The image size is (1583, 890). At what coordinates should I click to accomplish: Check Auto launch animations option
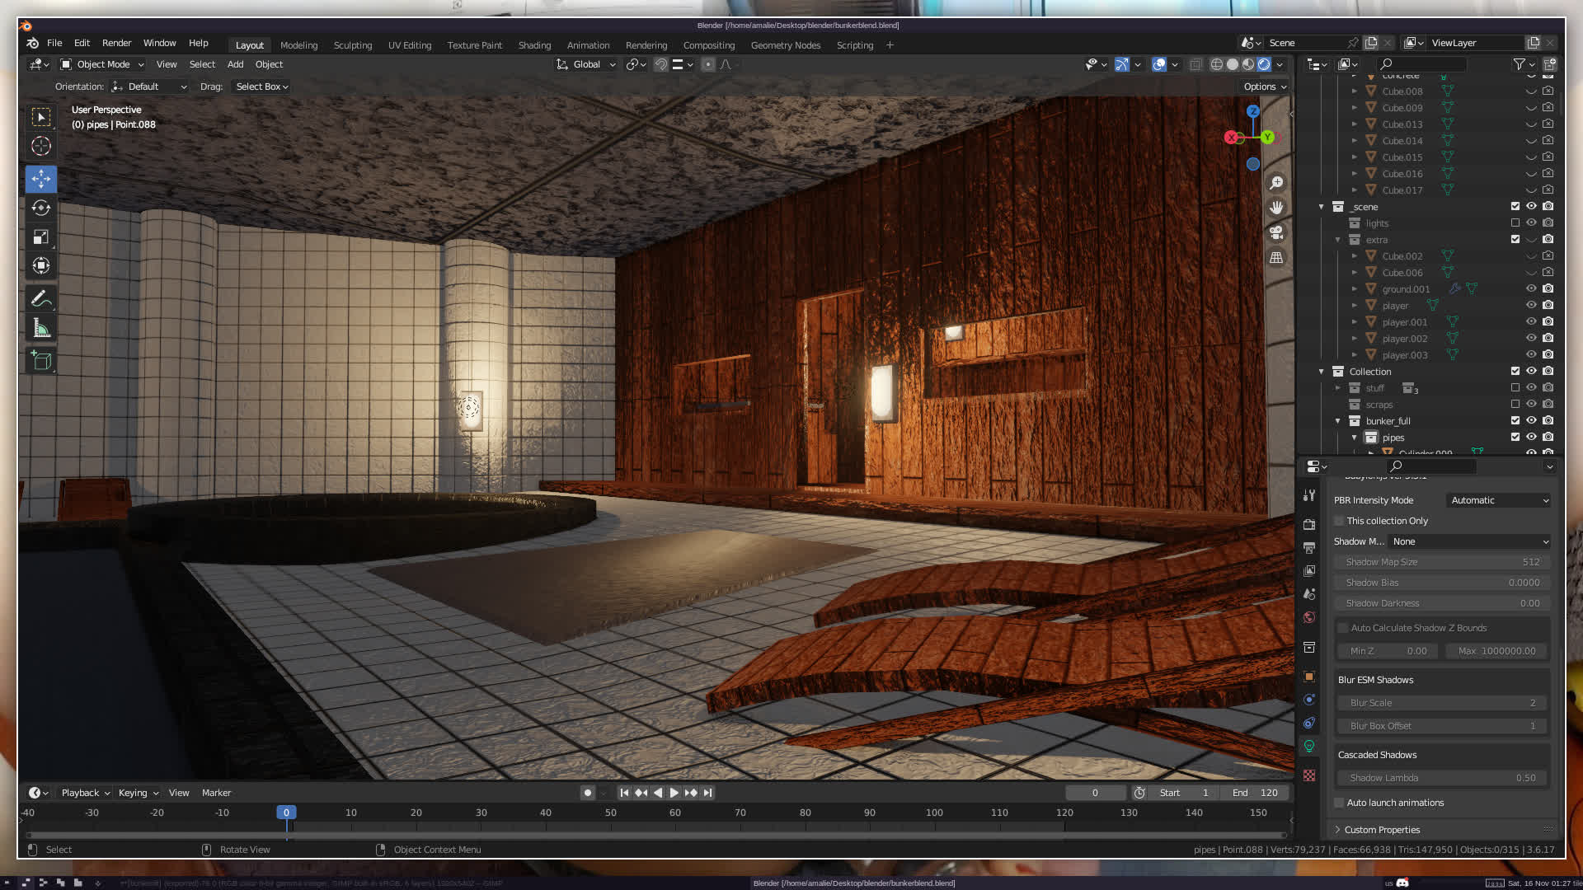[1339, 803]
